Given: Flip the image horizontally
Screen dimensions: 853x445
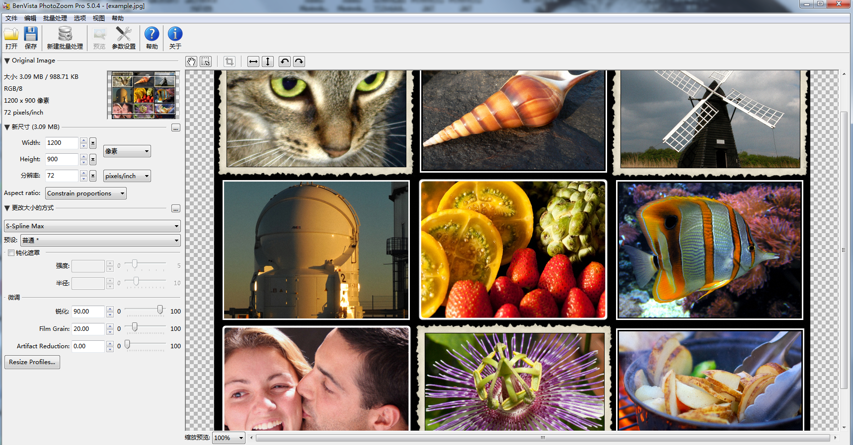Looking at the screenshot, I should point(253,62).
